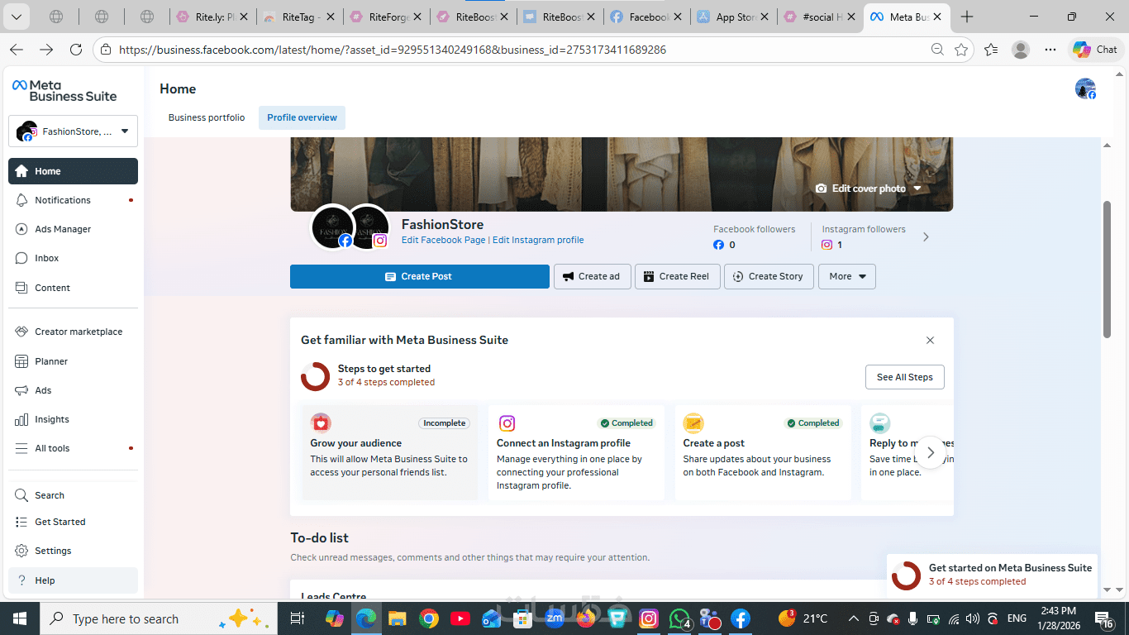
Task: Open All tools menu in sidebar
Action: point(73,448)
